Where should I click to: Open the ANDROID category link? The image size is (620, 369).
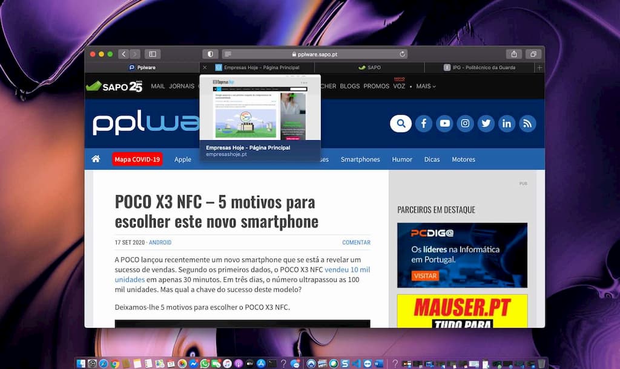[x=160, y=242]
